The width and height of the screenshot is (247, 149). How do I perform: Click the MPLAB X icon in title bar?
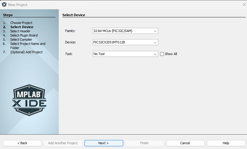(x=4, y=4)
